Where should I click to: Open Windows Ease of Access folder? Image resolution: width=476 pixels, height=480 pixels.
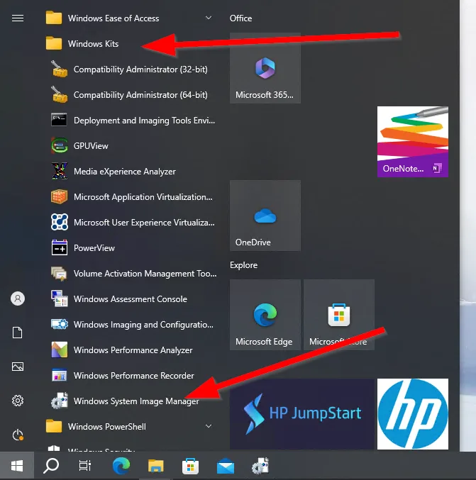click(132, 18)
